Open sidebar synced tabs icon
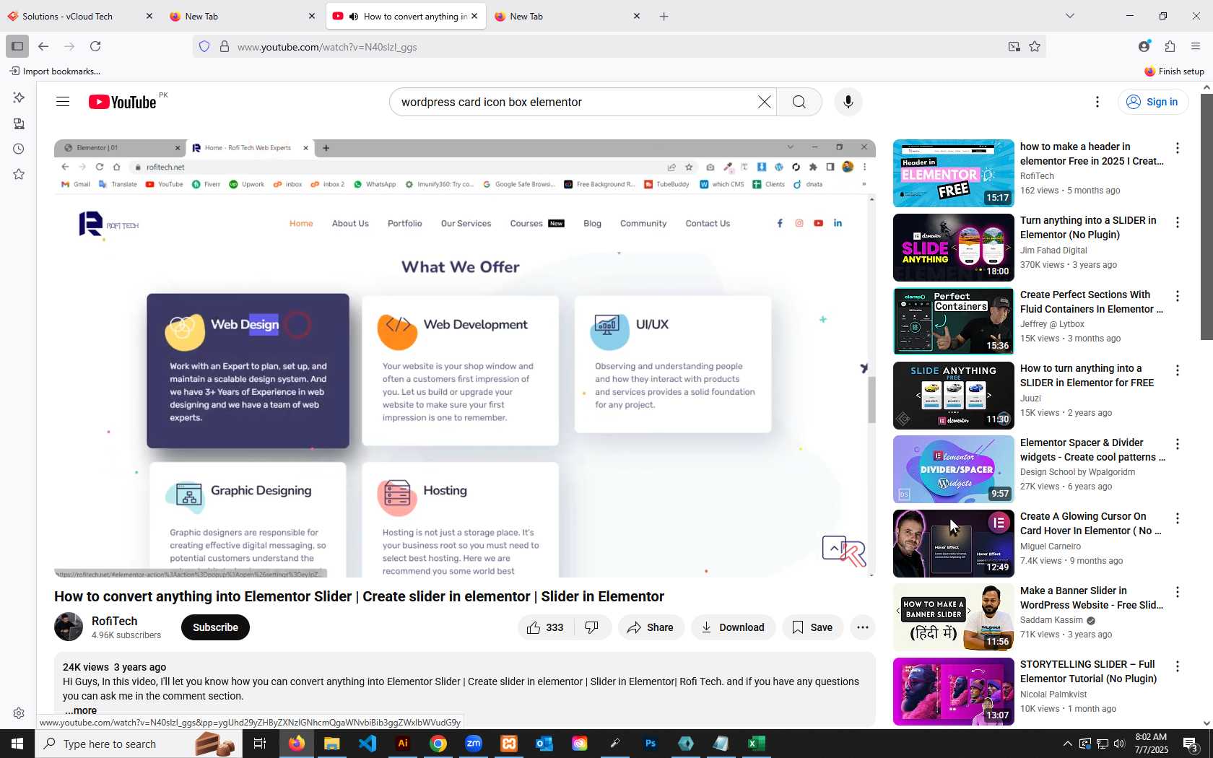Viewport: 1213px width, 758px height. coord(19,123)
